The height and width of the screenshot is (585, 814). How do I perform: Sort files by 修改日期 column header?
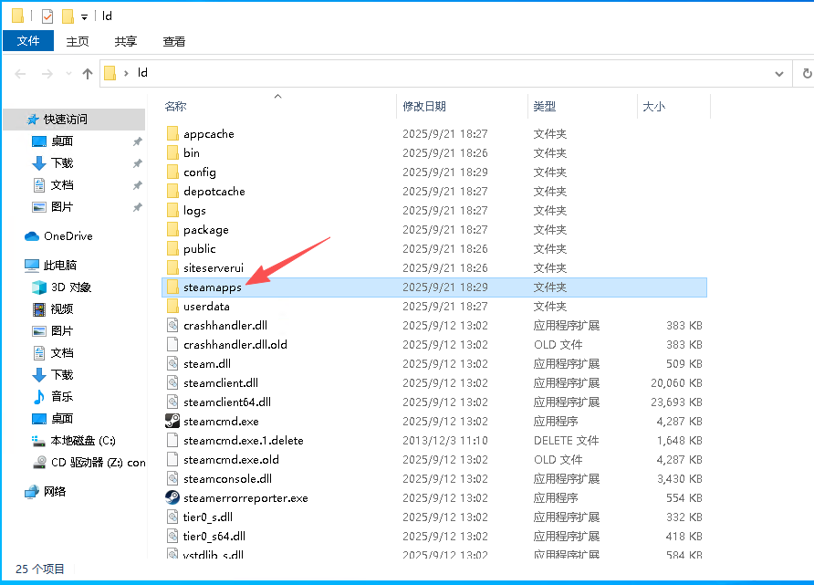click(424, 107)
